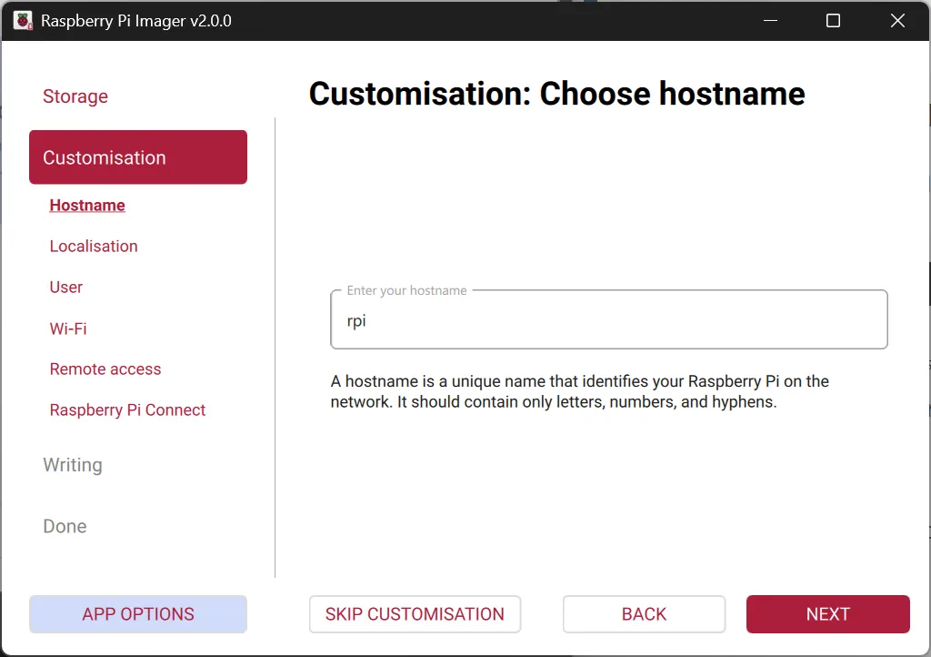Viewport: 931px width, 657px height.
Task: Maximize the Raspberry Pi Imager window
Action: [833, 21]
